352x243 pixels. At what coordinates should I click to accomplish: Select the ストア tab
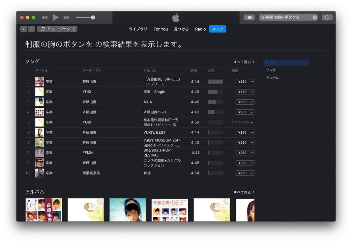(217, 29)
